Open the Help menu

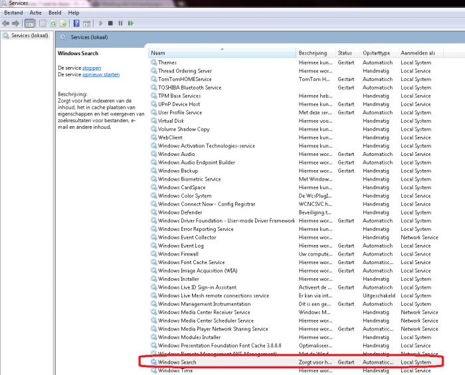pos(74,13)
